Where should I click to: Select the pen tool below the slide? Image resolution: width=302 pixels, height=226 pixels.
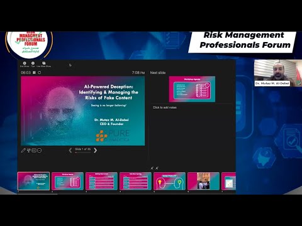23,150
